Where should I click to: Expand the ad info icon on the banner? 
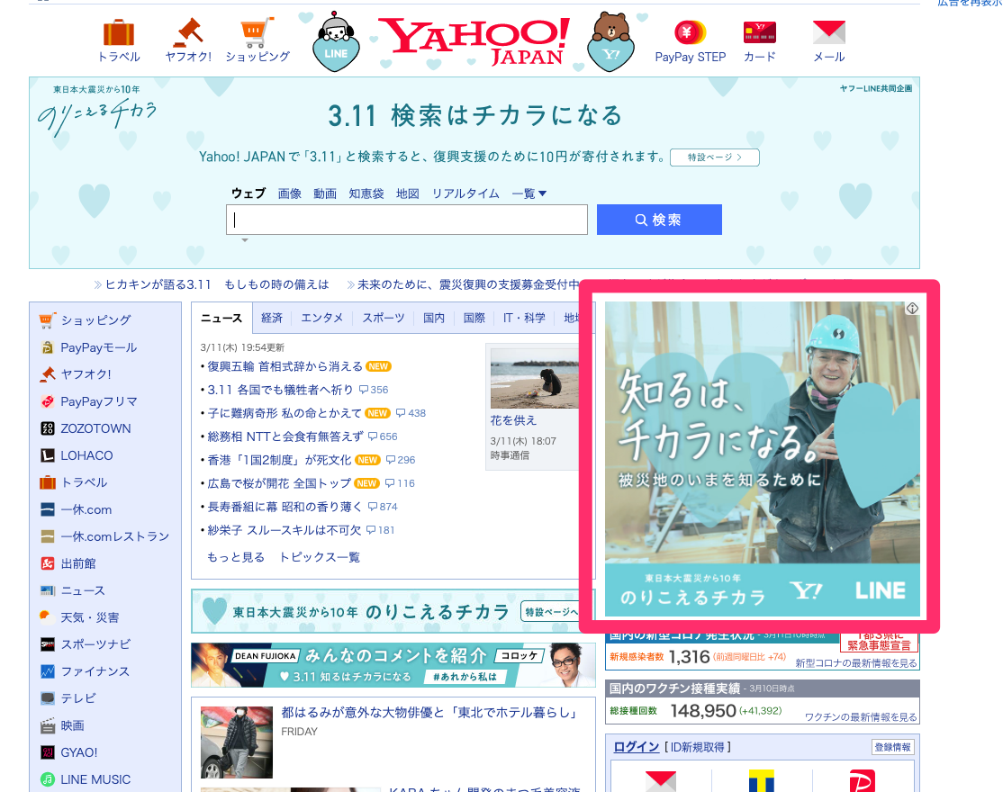click(x=912, y=308)
